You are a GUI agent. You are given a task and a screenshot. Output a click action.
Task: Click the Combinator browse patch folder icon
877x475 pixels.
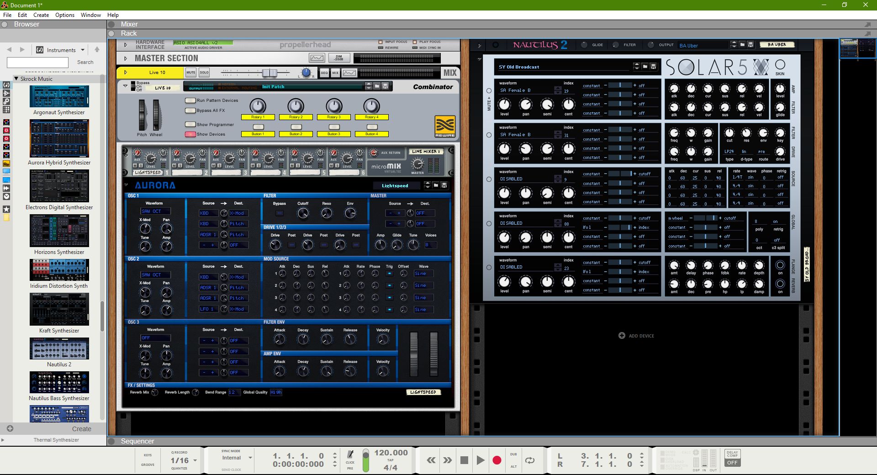pyautogui.click(x=377, y=86)
